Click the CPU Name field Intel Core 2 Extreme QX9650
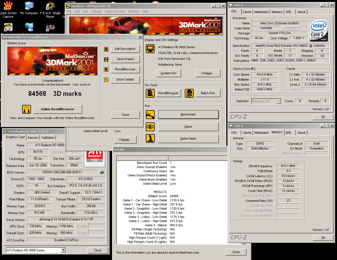Viewport: 337px width, 260px height. 279,23
